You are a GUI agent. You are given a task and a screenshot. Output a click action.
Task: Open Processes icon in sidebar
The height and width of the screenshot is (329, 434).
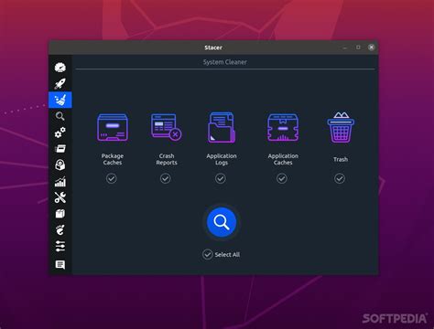[60, 149]
